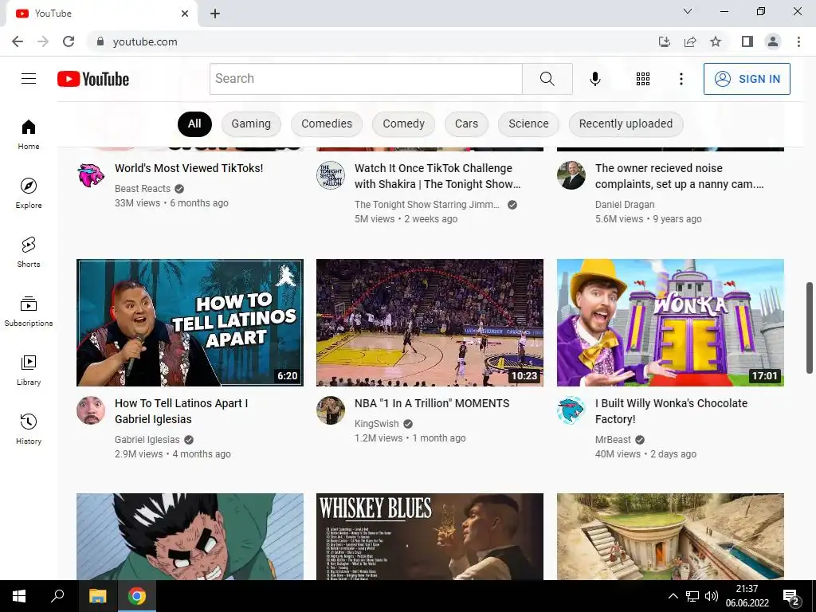Viewport: 816px width, 612px height.
Task: Play the Gabriel Iglesias video thumbnail
Action: [190, 323]
